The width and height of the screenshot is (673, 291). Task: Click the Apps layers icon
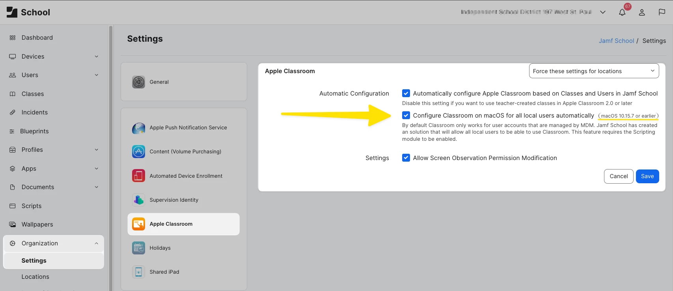(x=13, y=169)
